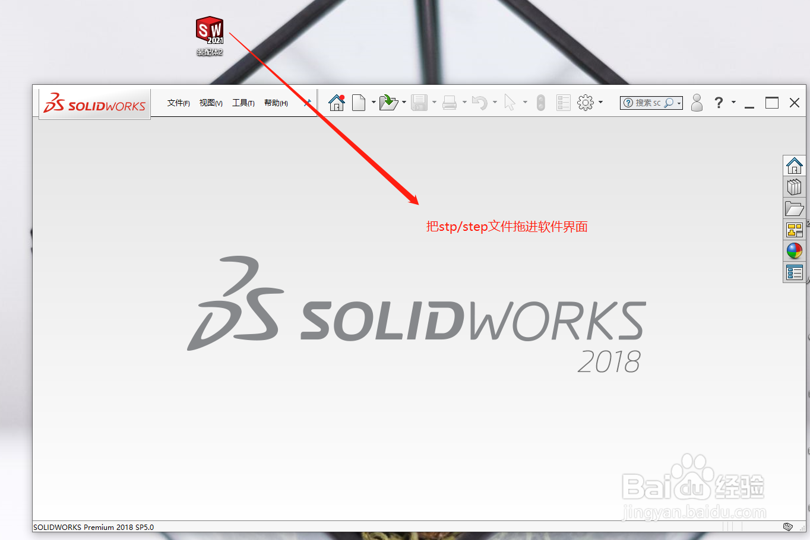Click the Print icon in toolbar
Image resolution: width=810 pixels, height=540 pixels.
[x=450, y=103]
